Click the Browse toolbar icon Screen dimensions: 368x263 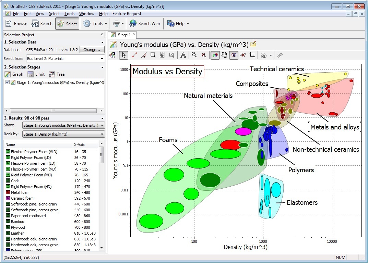coord(16,24)
